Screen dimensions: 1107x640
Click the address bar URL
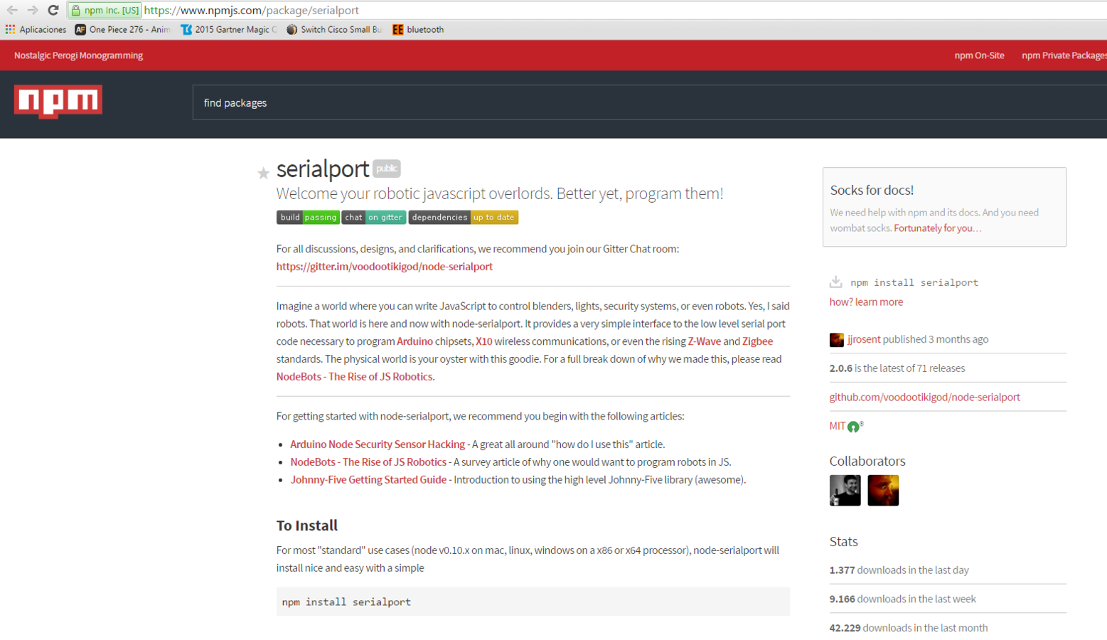click(x=252, y=10)
